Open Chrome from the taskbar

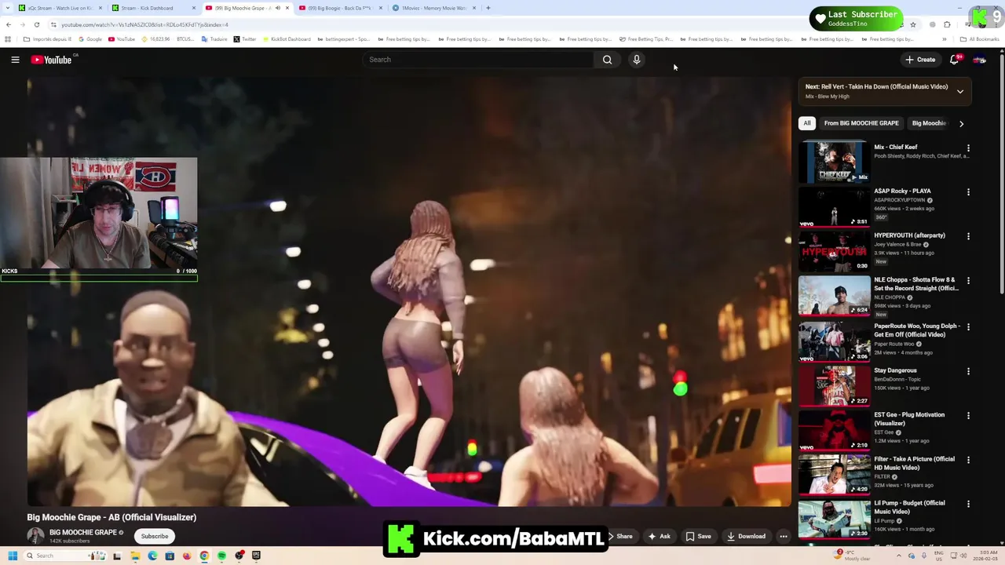click(204, 556)
